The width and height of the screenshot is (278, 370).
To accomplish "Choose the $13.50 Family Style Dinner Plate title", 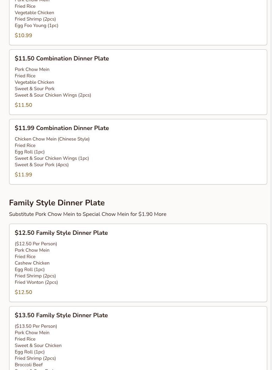I will click(x=61, y=315).
